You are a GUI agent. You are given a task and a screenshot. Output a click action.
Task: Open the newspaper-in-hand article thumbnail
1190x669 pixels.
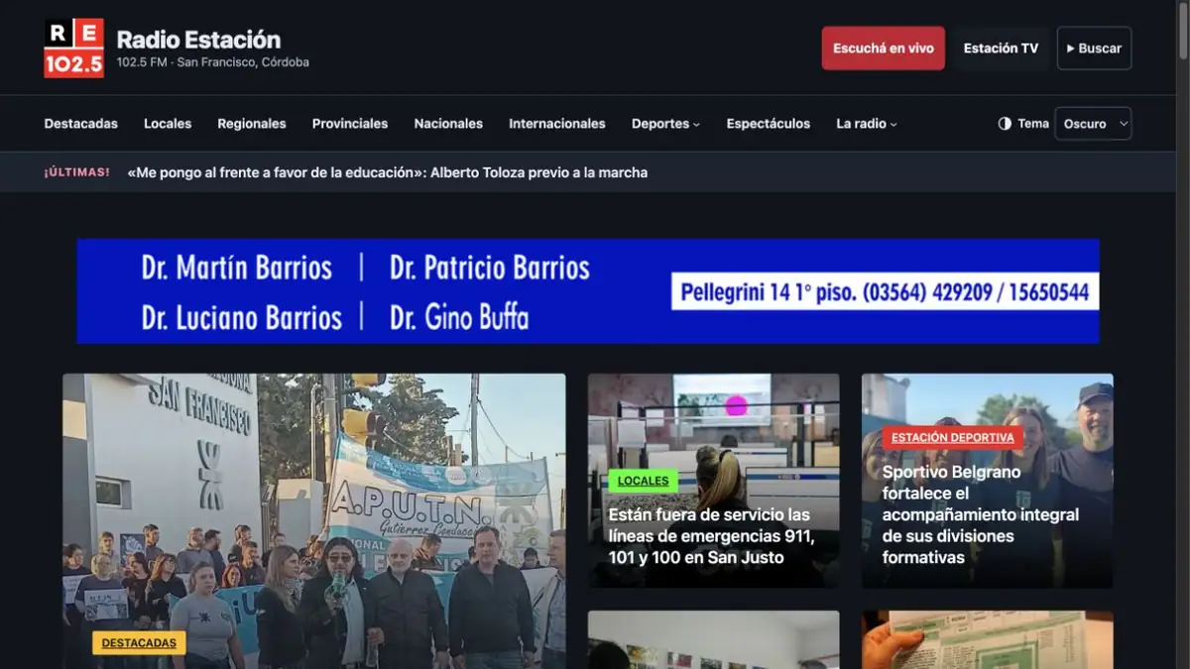pos(988,640)
